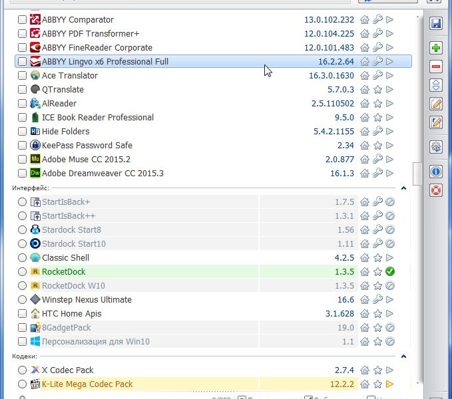Screen dimensions: 452x399
Task: Click the lower pencil edit icon
Action: pos(436,122)
